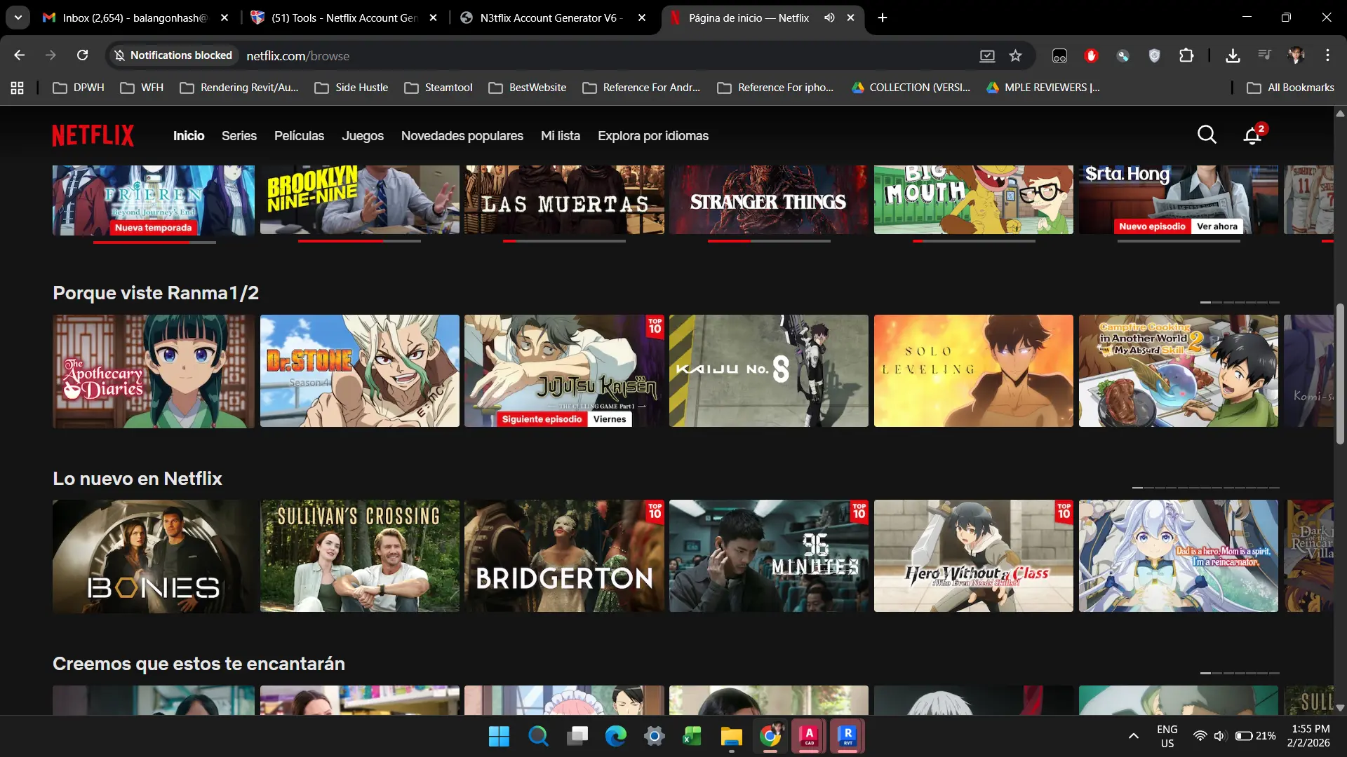Image resolution: width=1347 pixels, height=757 pixels.
Task: Bookmark this page with star icon
Action: pos(1015,56)
